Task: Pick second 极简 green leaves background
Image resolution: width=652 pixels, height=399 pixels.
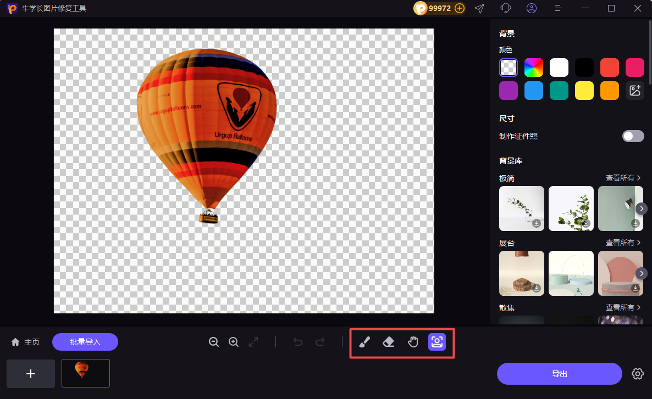Action: point(571,209)
